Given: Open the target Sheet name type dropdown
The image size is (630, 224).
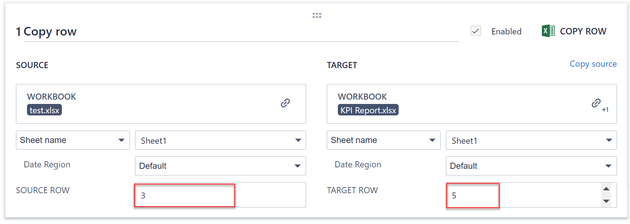Looking at the screenshot, I should coord(384,140).
